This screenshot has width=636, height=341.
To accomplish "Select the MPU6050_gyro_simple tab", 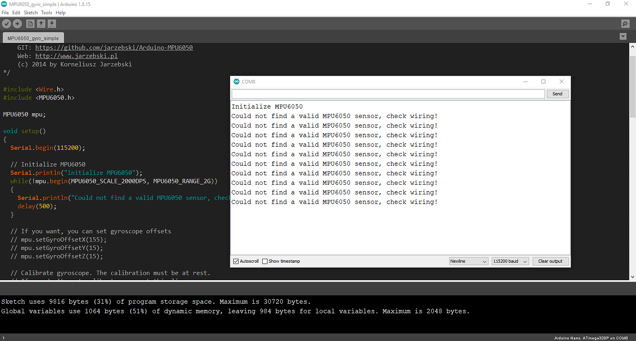I will [33, 37].
